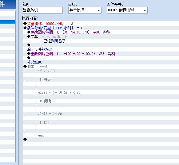Select the highlighted blue item in left list
Screen dimensions: 179x165
(x=7, y=22)
